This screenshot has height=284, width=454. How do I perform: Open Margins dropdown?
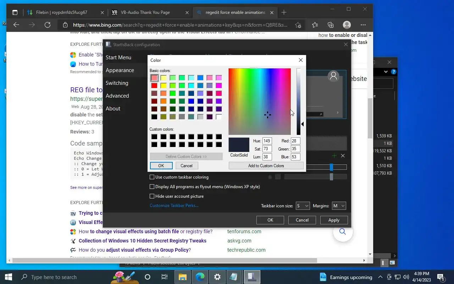[339, 206]
